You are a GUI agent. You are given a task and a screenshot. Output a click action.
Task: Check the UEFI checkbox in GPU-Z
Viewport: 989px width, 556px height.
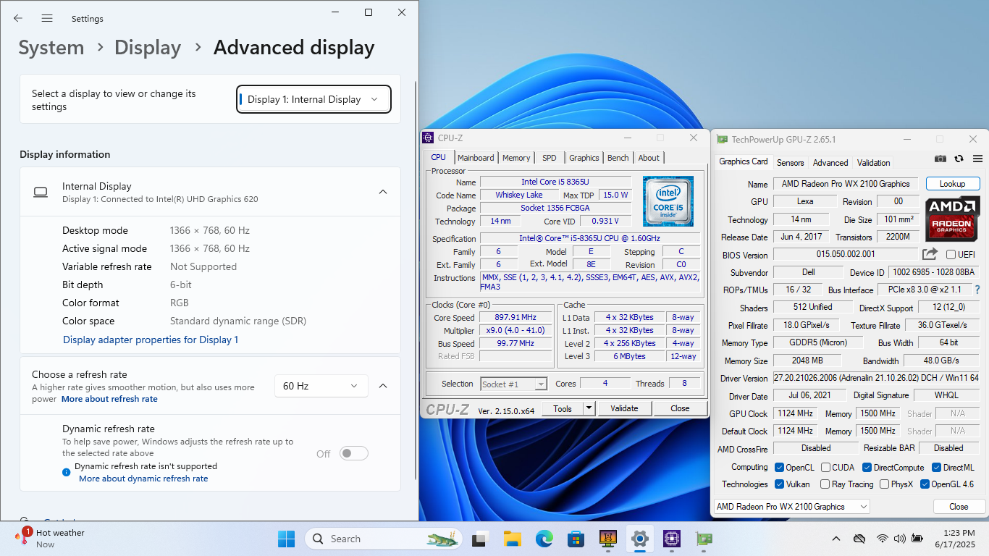pos(951,255)
